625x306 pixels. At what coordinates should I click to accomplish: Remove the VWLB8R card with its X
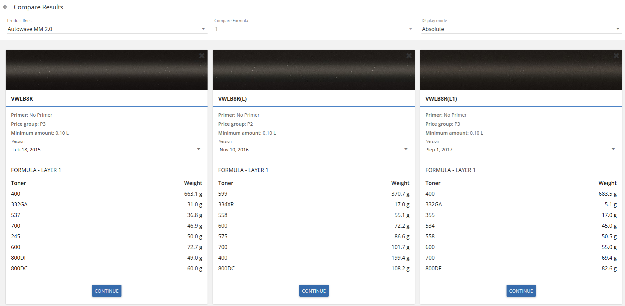click(x=202, y=56)
